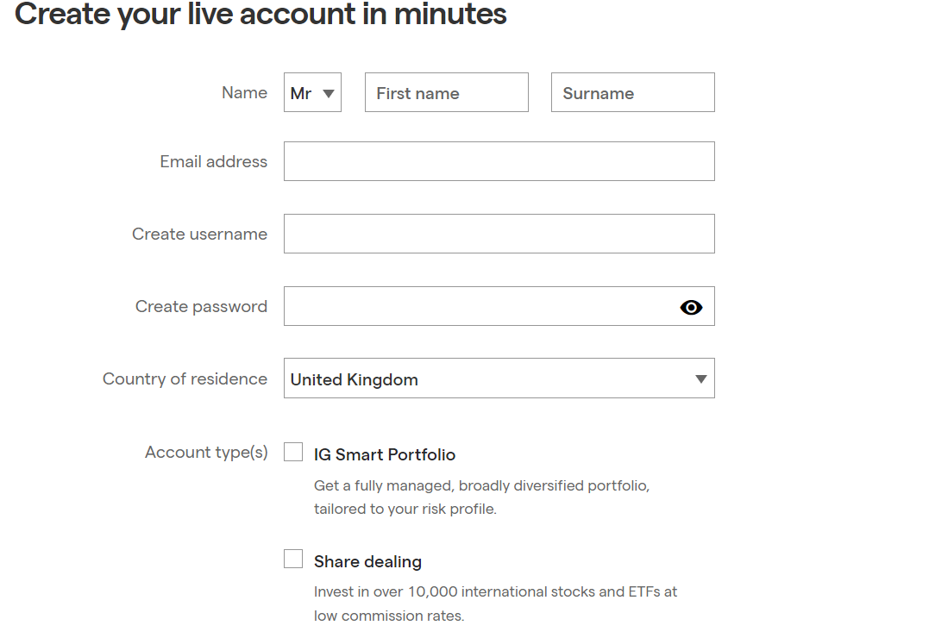Expand the United Kingdom country dropdown
Viewport: 929px width, 638px height.
click(499, 379)
